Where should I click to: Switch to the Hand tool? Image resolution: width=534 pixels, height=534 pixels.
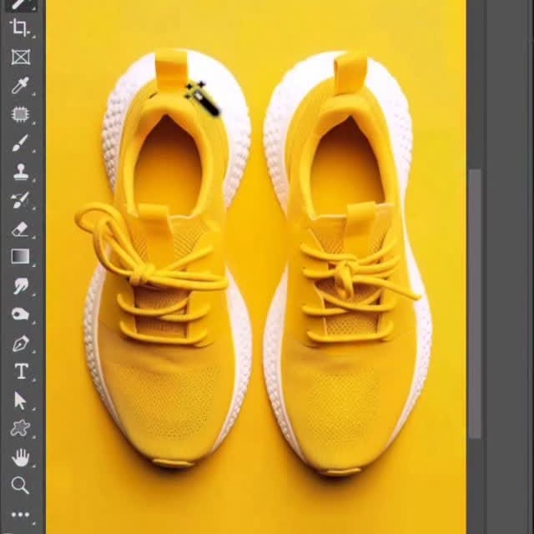(20, 457)
